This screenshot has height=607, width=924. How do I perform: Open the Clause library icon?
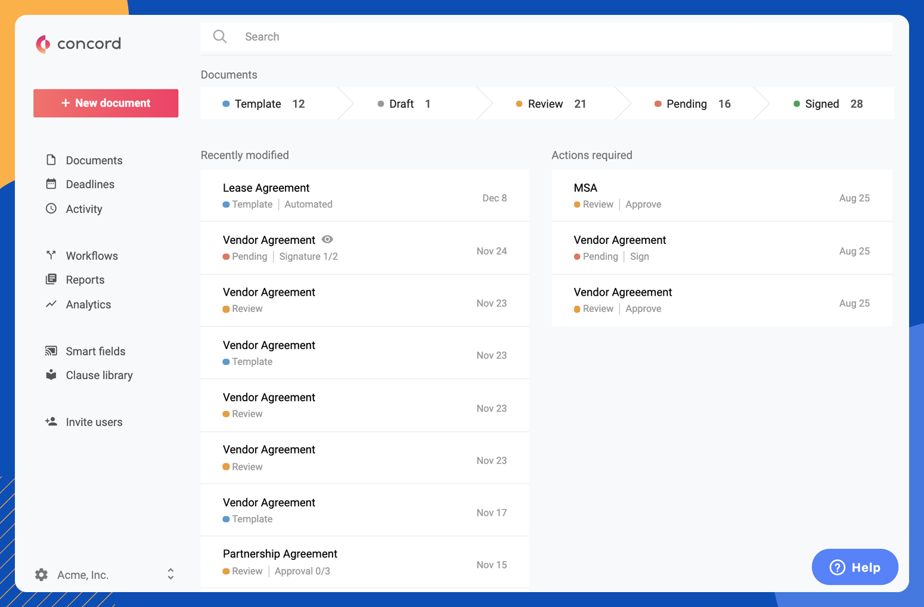pyautogui.click(x=51, y=374)
